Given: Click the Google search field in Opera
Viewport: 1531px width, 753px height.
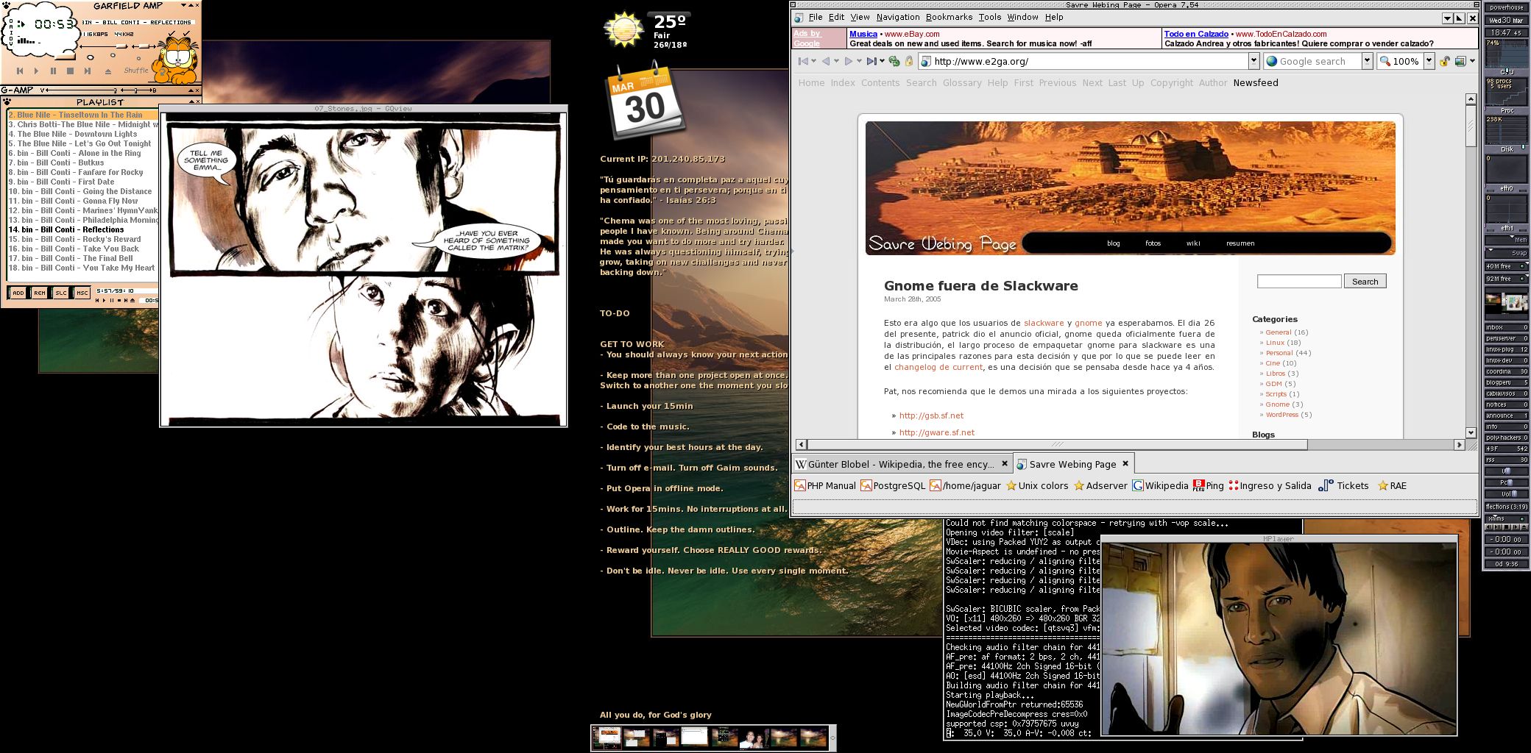Looking at the screenshot, I should pos(1312,61).
